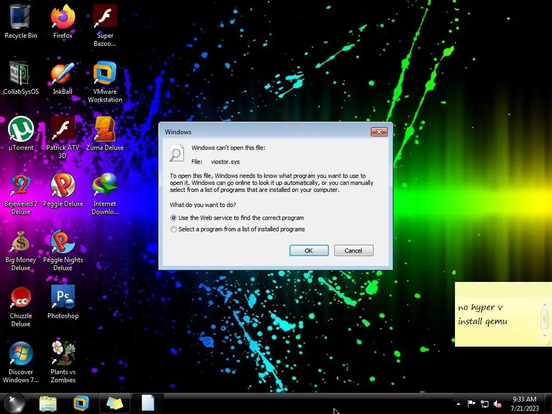Open Windows Explorer from the taskbar

(48, 403)
